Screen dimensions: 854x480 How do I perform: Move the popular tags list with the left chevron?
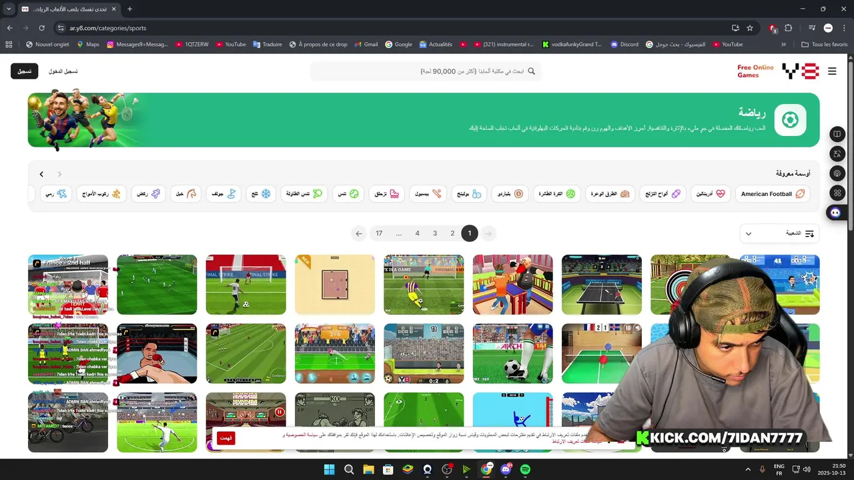tap(41, 174)
